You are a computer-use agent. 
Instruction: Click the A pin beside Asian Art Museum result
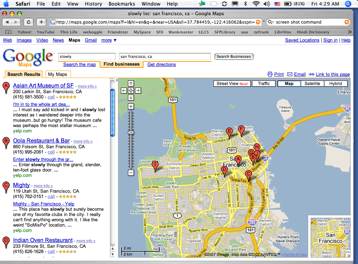pos(6,88)
